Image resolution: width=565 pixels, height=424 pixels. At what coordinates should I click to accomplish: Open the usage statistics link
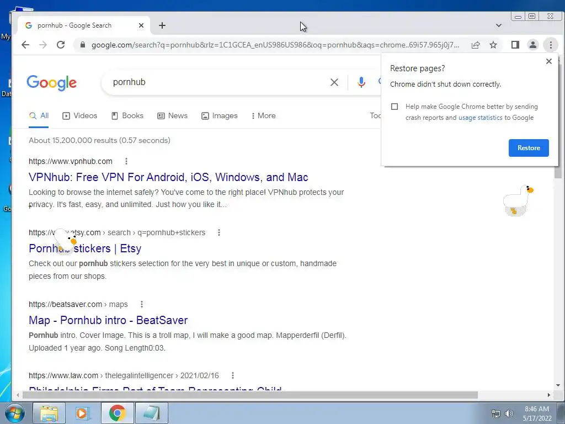[x=481, y=118]
